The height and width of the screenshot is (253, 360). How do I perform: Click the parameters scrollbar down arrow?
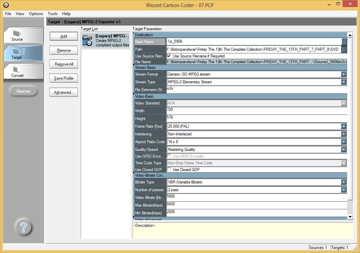click(x=350, y=217)
